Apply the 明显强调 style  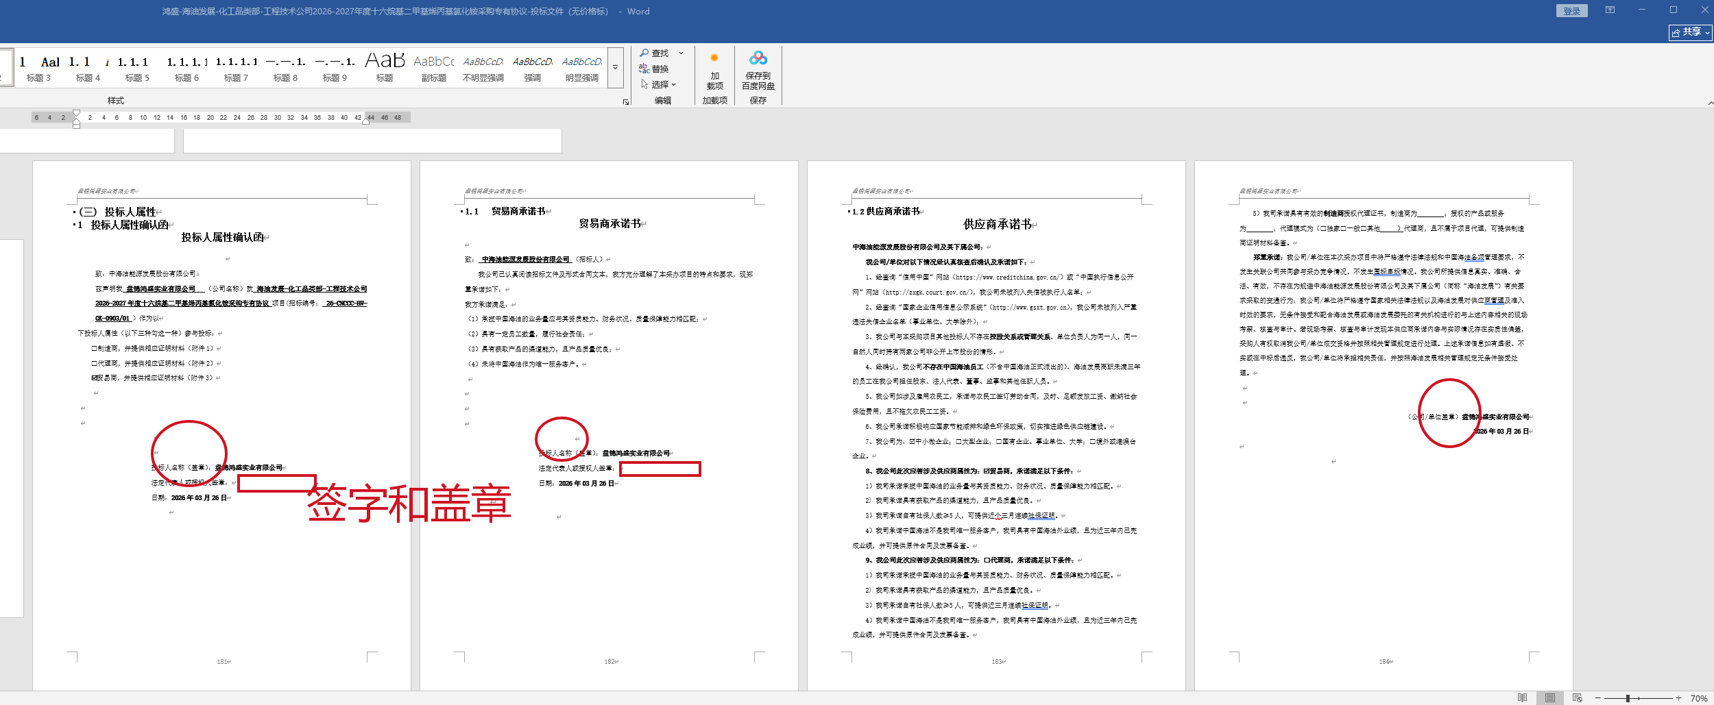tap(581, 68)
